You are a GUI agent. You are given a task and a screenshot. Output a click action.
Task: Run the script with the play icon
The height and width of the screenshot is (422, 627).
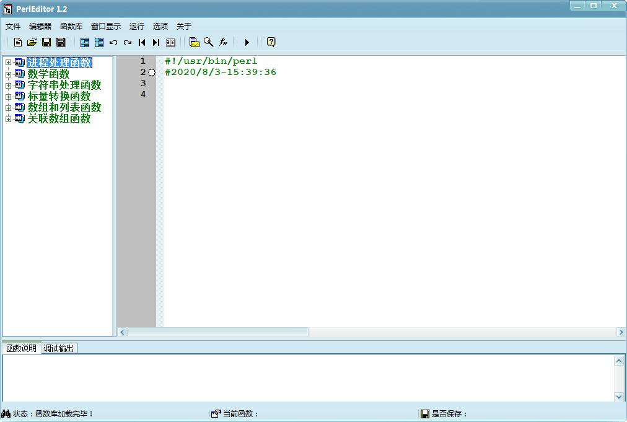pyautogui.click(x=247, y=42)
